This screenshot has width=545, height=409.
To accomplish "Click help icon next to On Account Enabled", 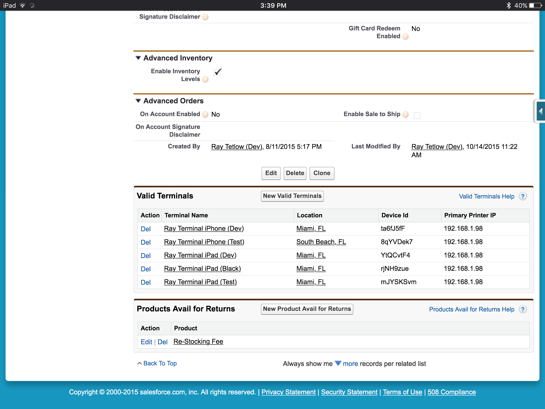I will click(205, 114).
